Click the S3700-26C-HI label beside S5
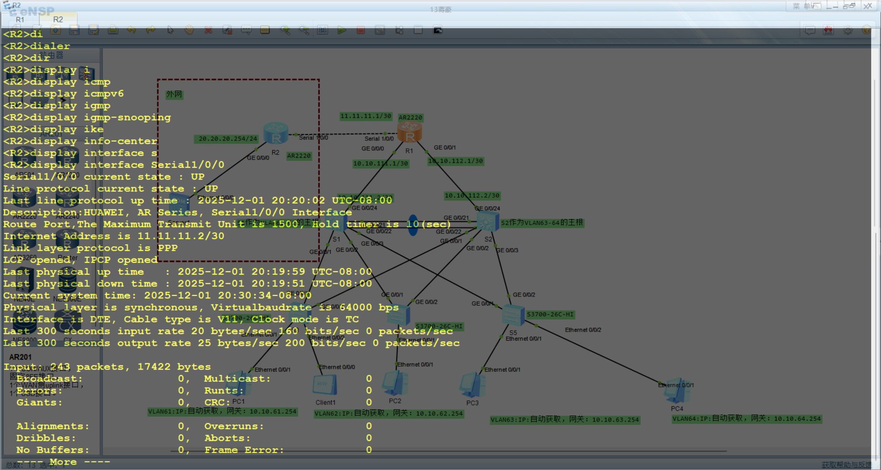 click(x=550, y=314)
